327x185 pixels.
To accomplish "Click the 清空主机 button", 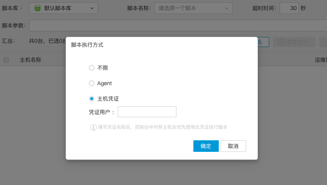I will point(294,42).
